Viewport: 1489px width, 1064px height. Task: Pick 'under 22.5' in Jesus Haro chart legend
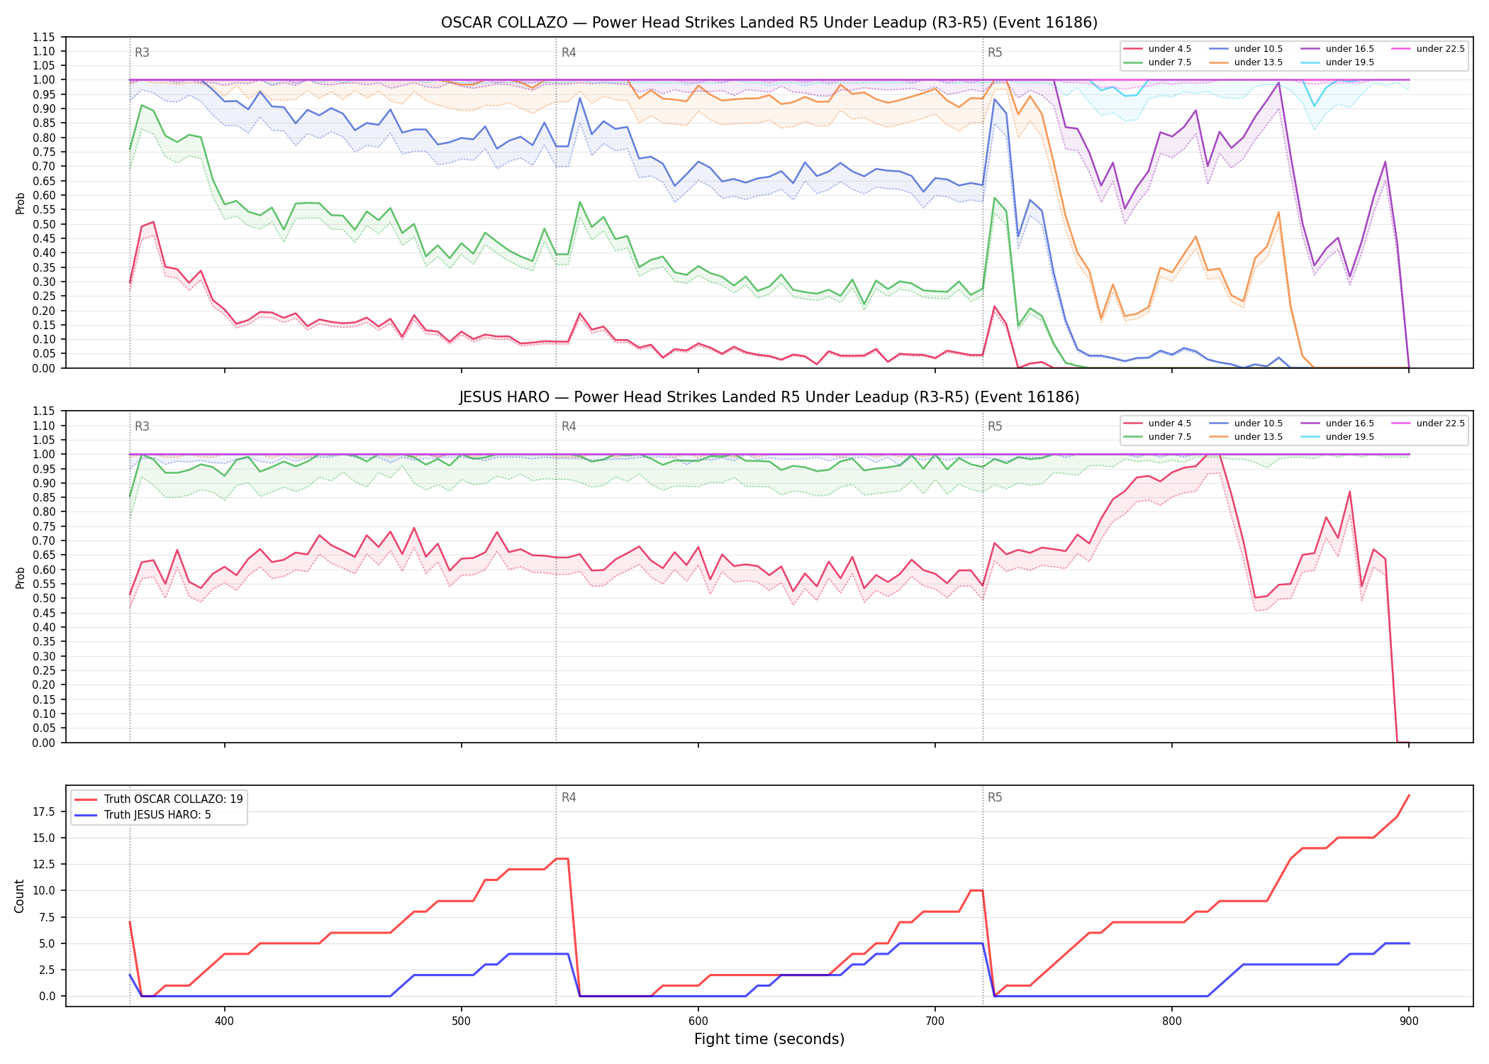click(x=1429, y=423)
